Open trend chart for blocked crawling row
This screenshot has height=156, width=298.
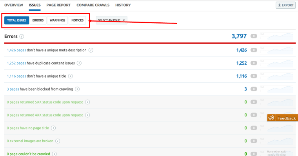(277, 89)
